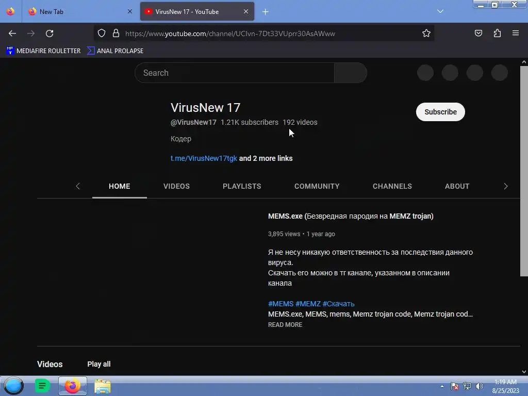Click '3,895 views' text
Viewport: 528px width, 396px height.
pyautogui.click(x=284, y=234)
